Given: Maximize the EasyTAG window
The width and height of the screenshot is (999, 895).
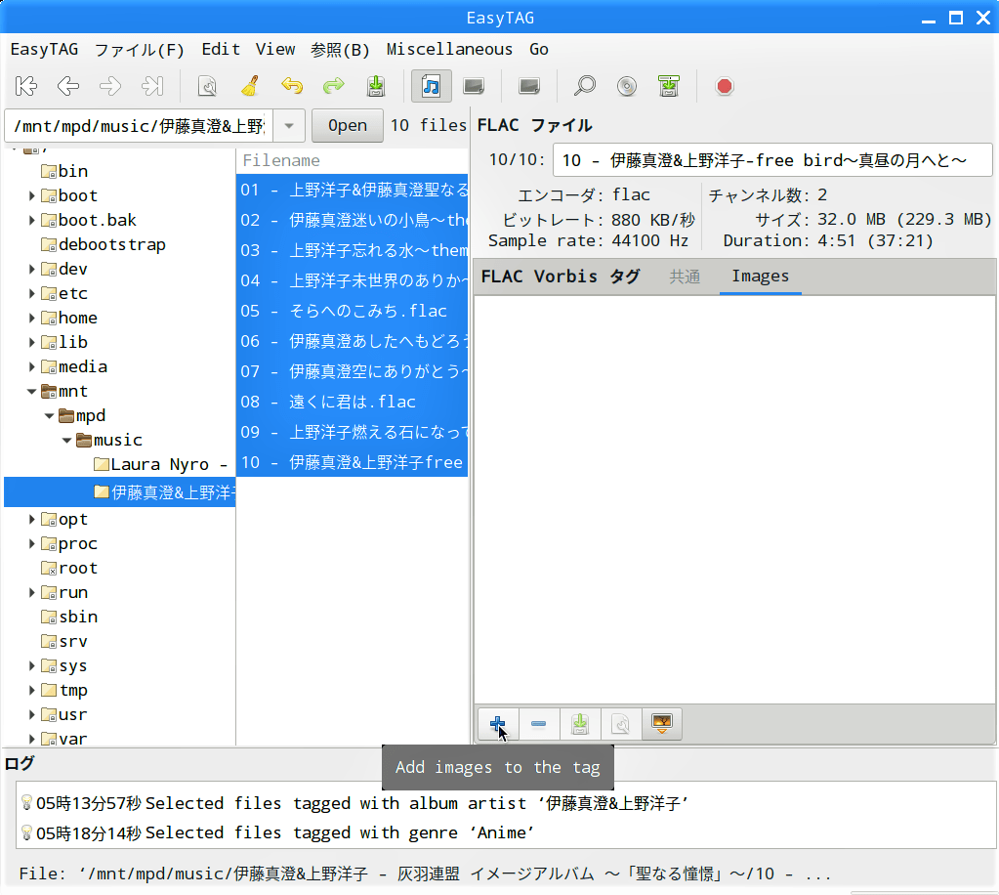Looking at the screenshot, I should [x=956, y=18].
